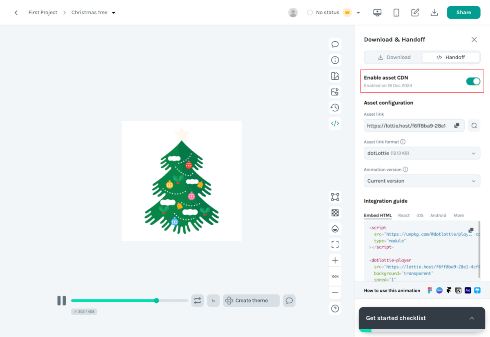Select the Android tab

[x=438, y=215]
